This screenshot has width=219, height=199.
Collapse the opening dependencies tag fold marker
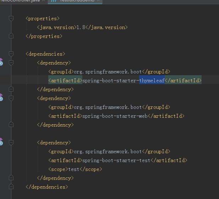point(11,54)
